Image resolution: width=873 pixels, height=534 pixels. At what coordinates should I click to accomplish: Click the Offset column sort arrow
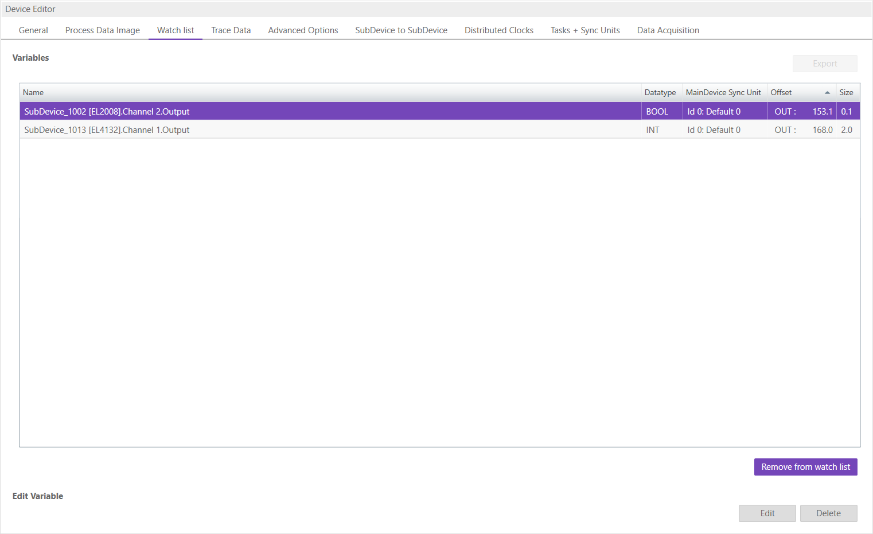[828, 92]
